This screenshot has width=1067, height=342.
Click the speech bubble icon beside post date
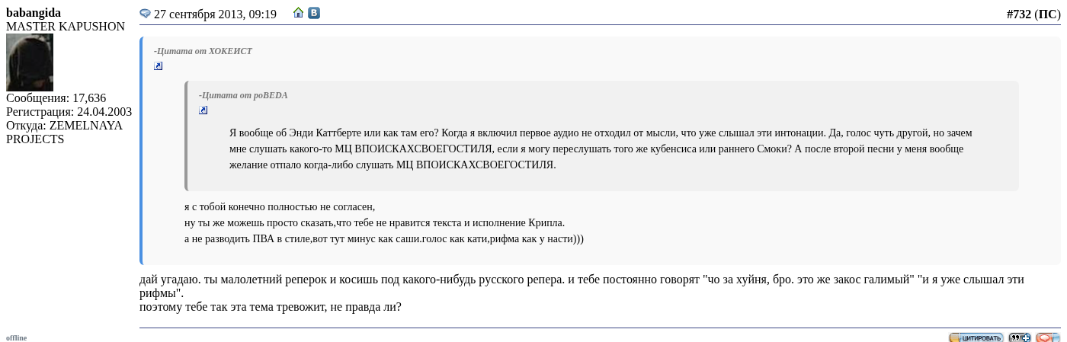click(x=145, y=13)
